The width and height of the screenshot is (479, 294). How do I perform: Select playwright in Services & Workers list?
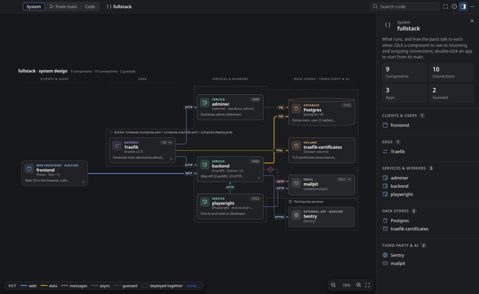tap(428, 194)
